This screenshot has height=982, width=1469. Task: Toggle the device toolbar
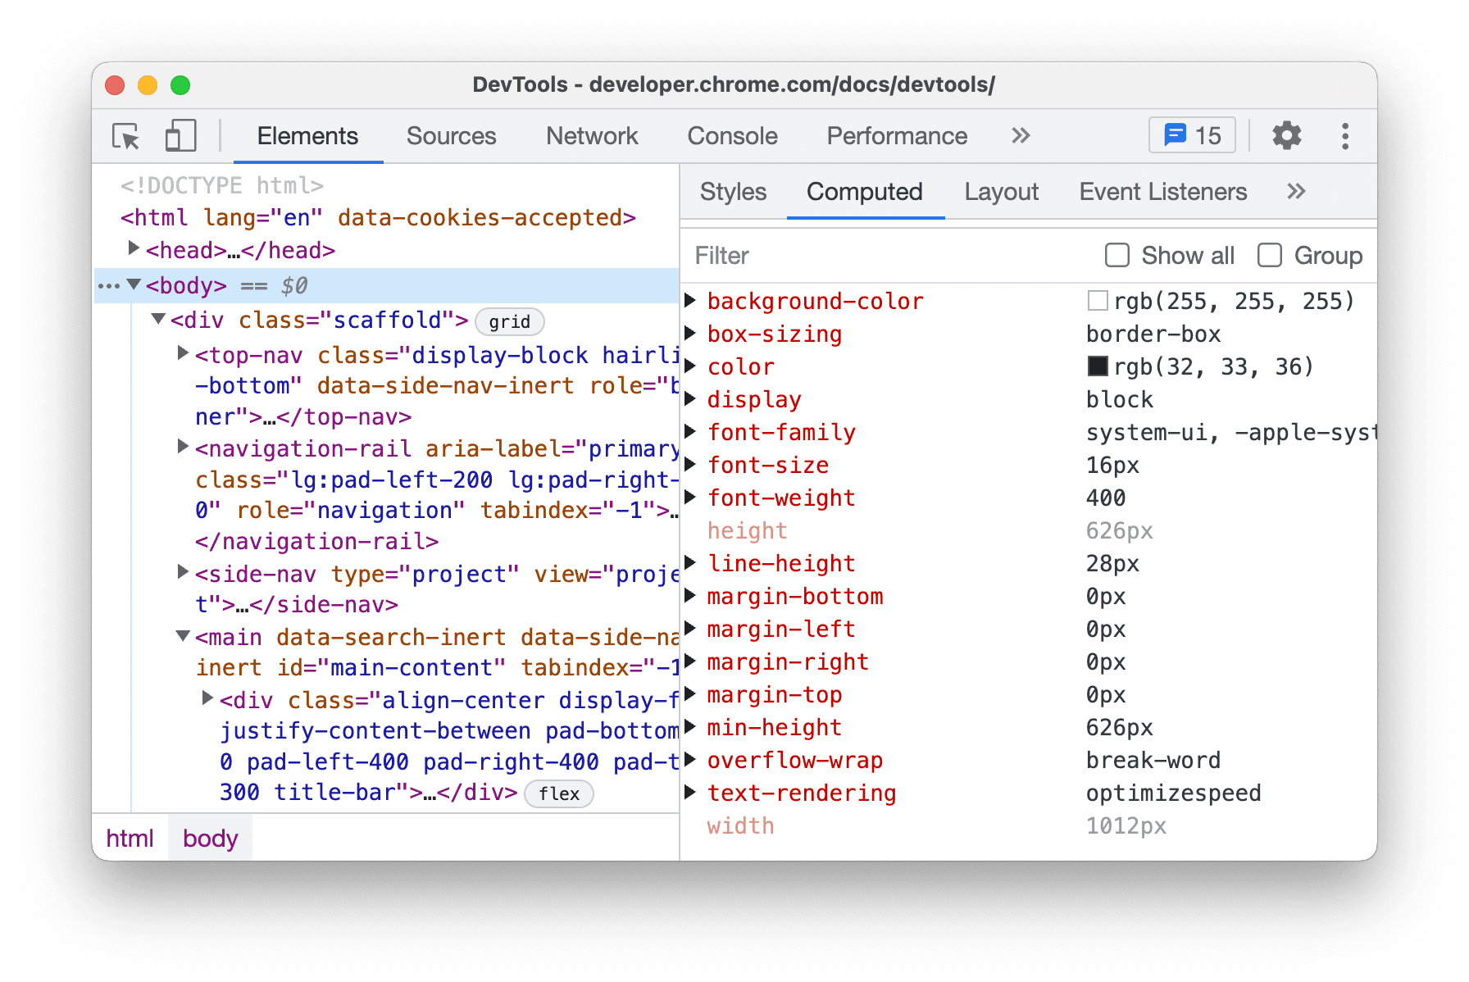pos(180,136)
